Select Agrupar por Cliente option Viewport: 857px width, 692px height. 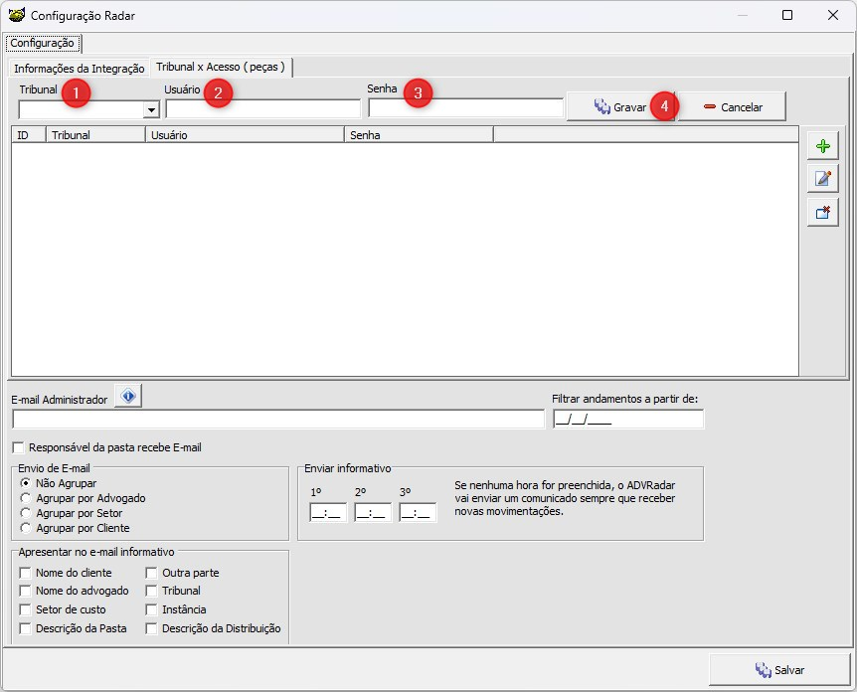25,528
